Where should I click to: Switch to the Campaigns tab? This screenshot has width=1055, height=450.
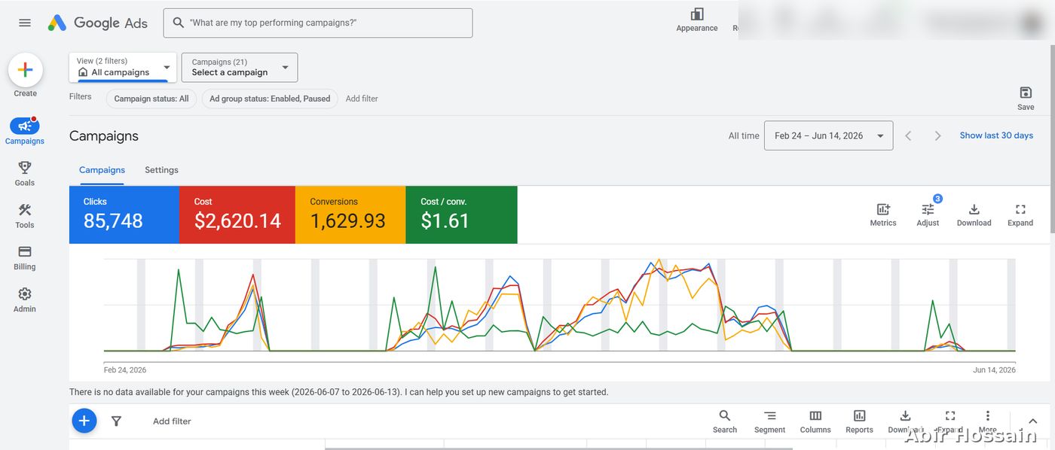pos(102,170)
